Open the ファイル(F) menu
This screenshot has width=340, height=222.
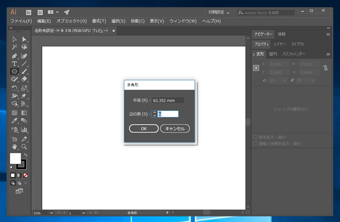point(21,21)
